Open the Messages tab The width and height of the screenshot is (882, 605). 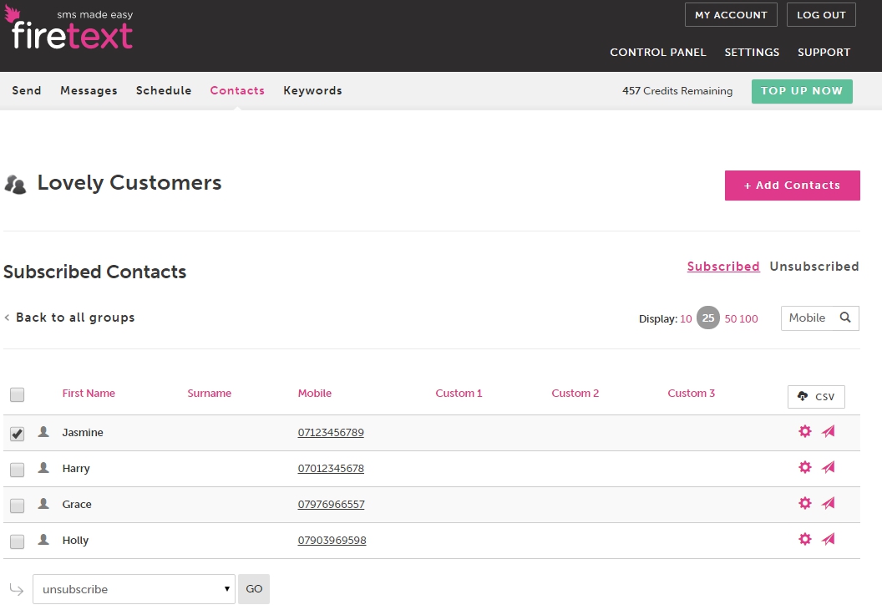pos(89,90)
